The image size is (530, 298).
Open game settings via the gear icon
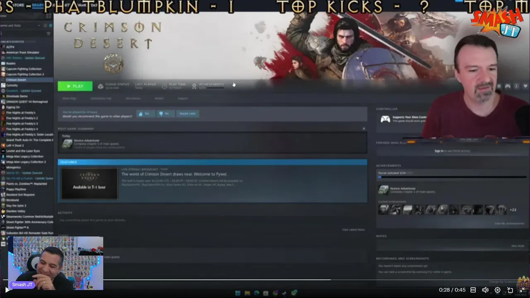pos(499,86)
